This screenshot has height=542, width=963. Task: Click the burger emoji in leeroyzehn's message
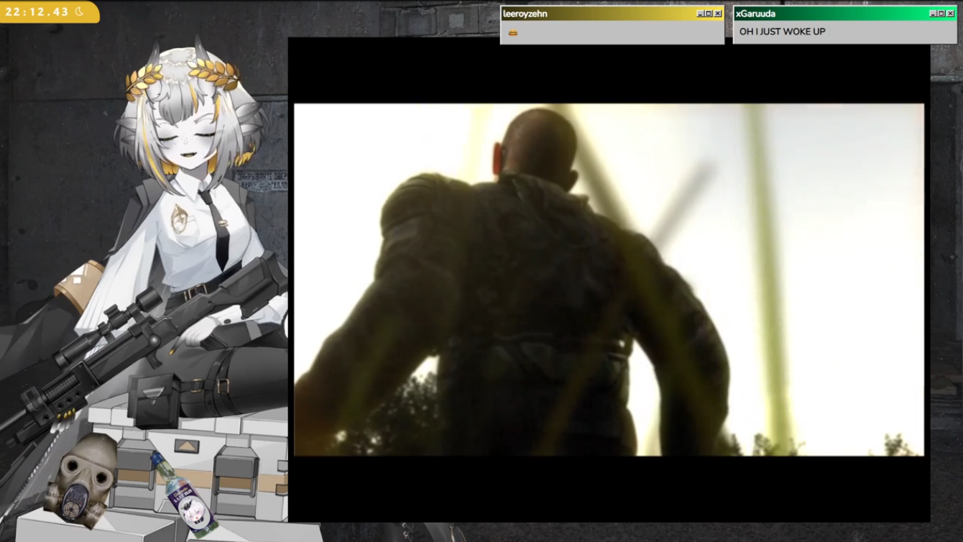tap(512, 32)
